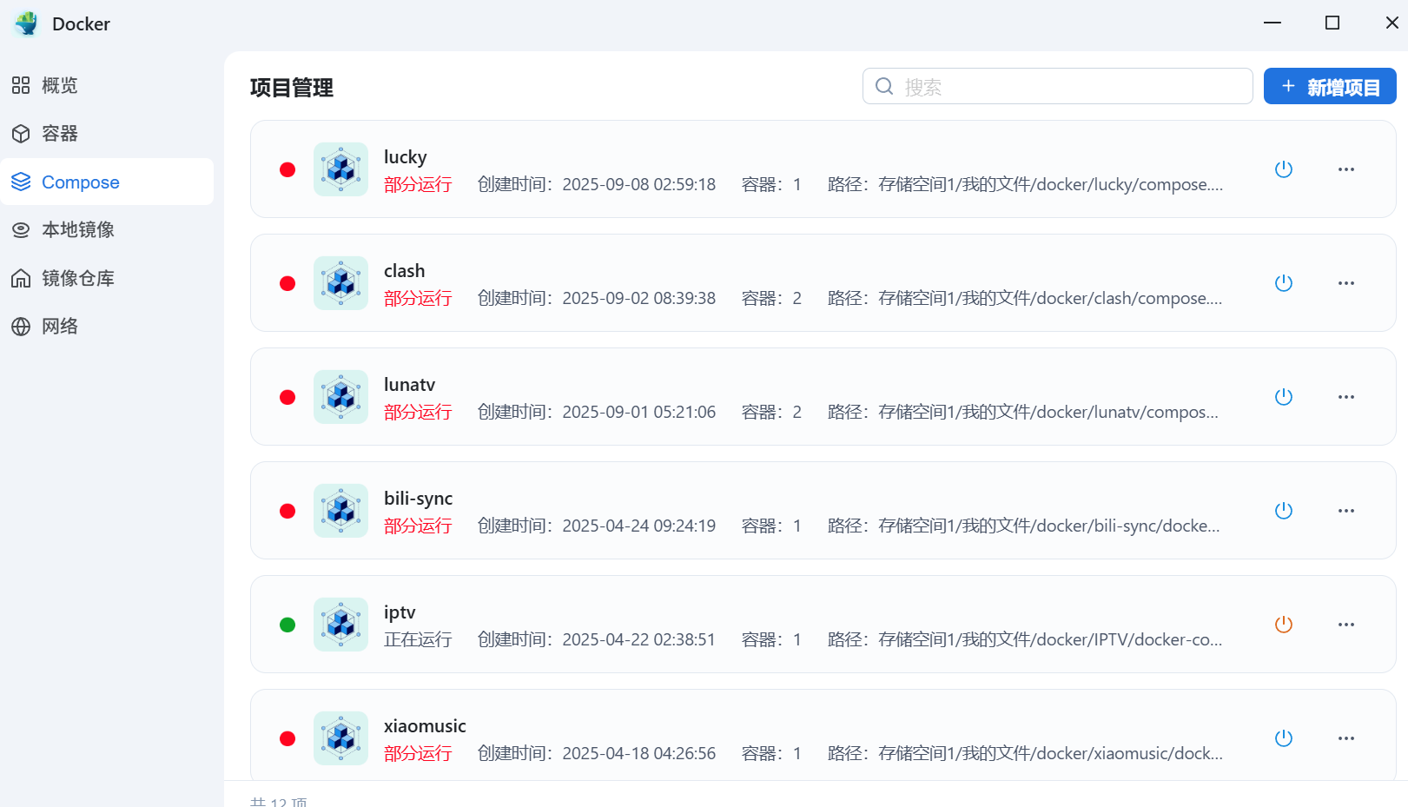Start the xiaomusic project with power icon
The height and width of the screenshot is (807, 1408).
coord(1284,738)
